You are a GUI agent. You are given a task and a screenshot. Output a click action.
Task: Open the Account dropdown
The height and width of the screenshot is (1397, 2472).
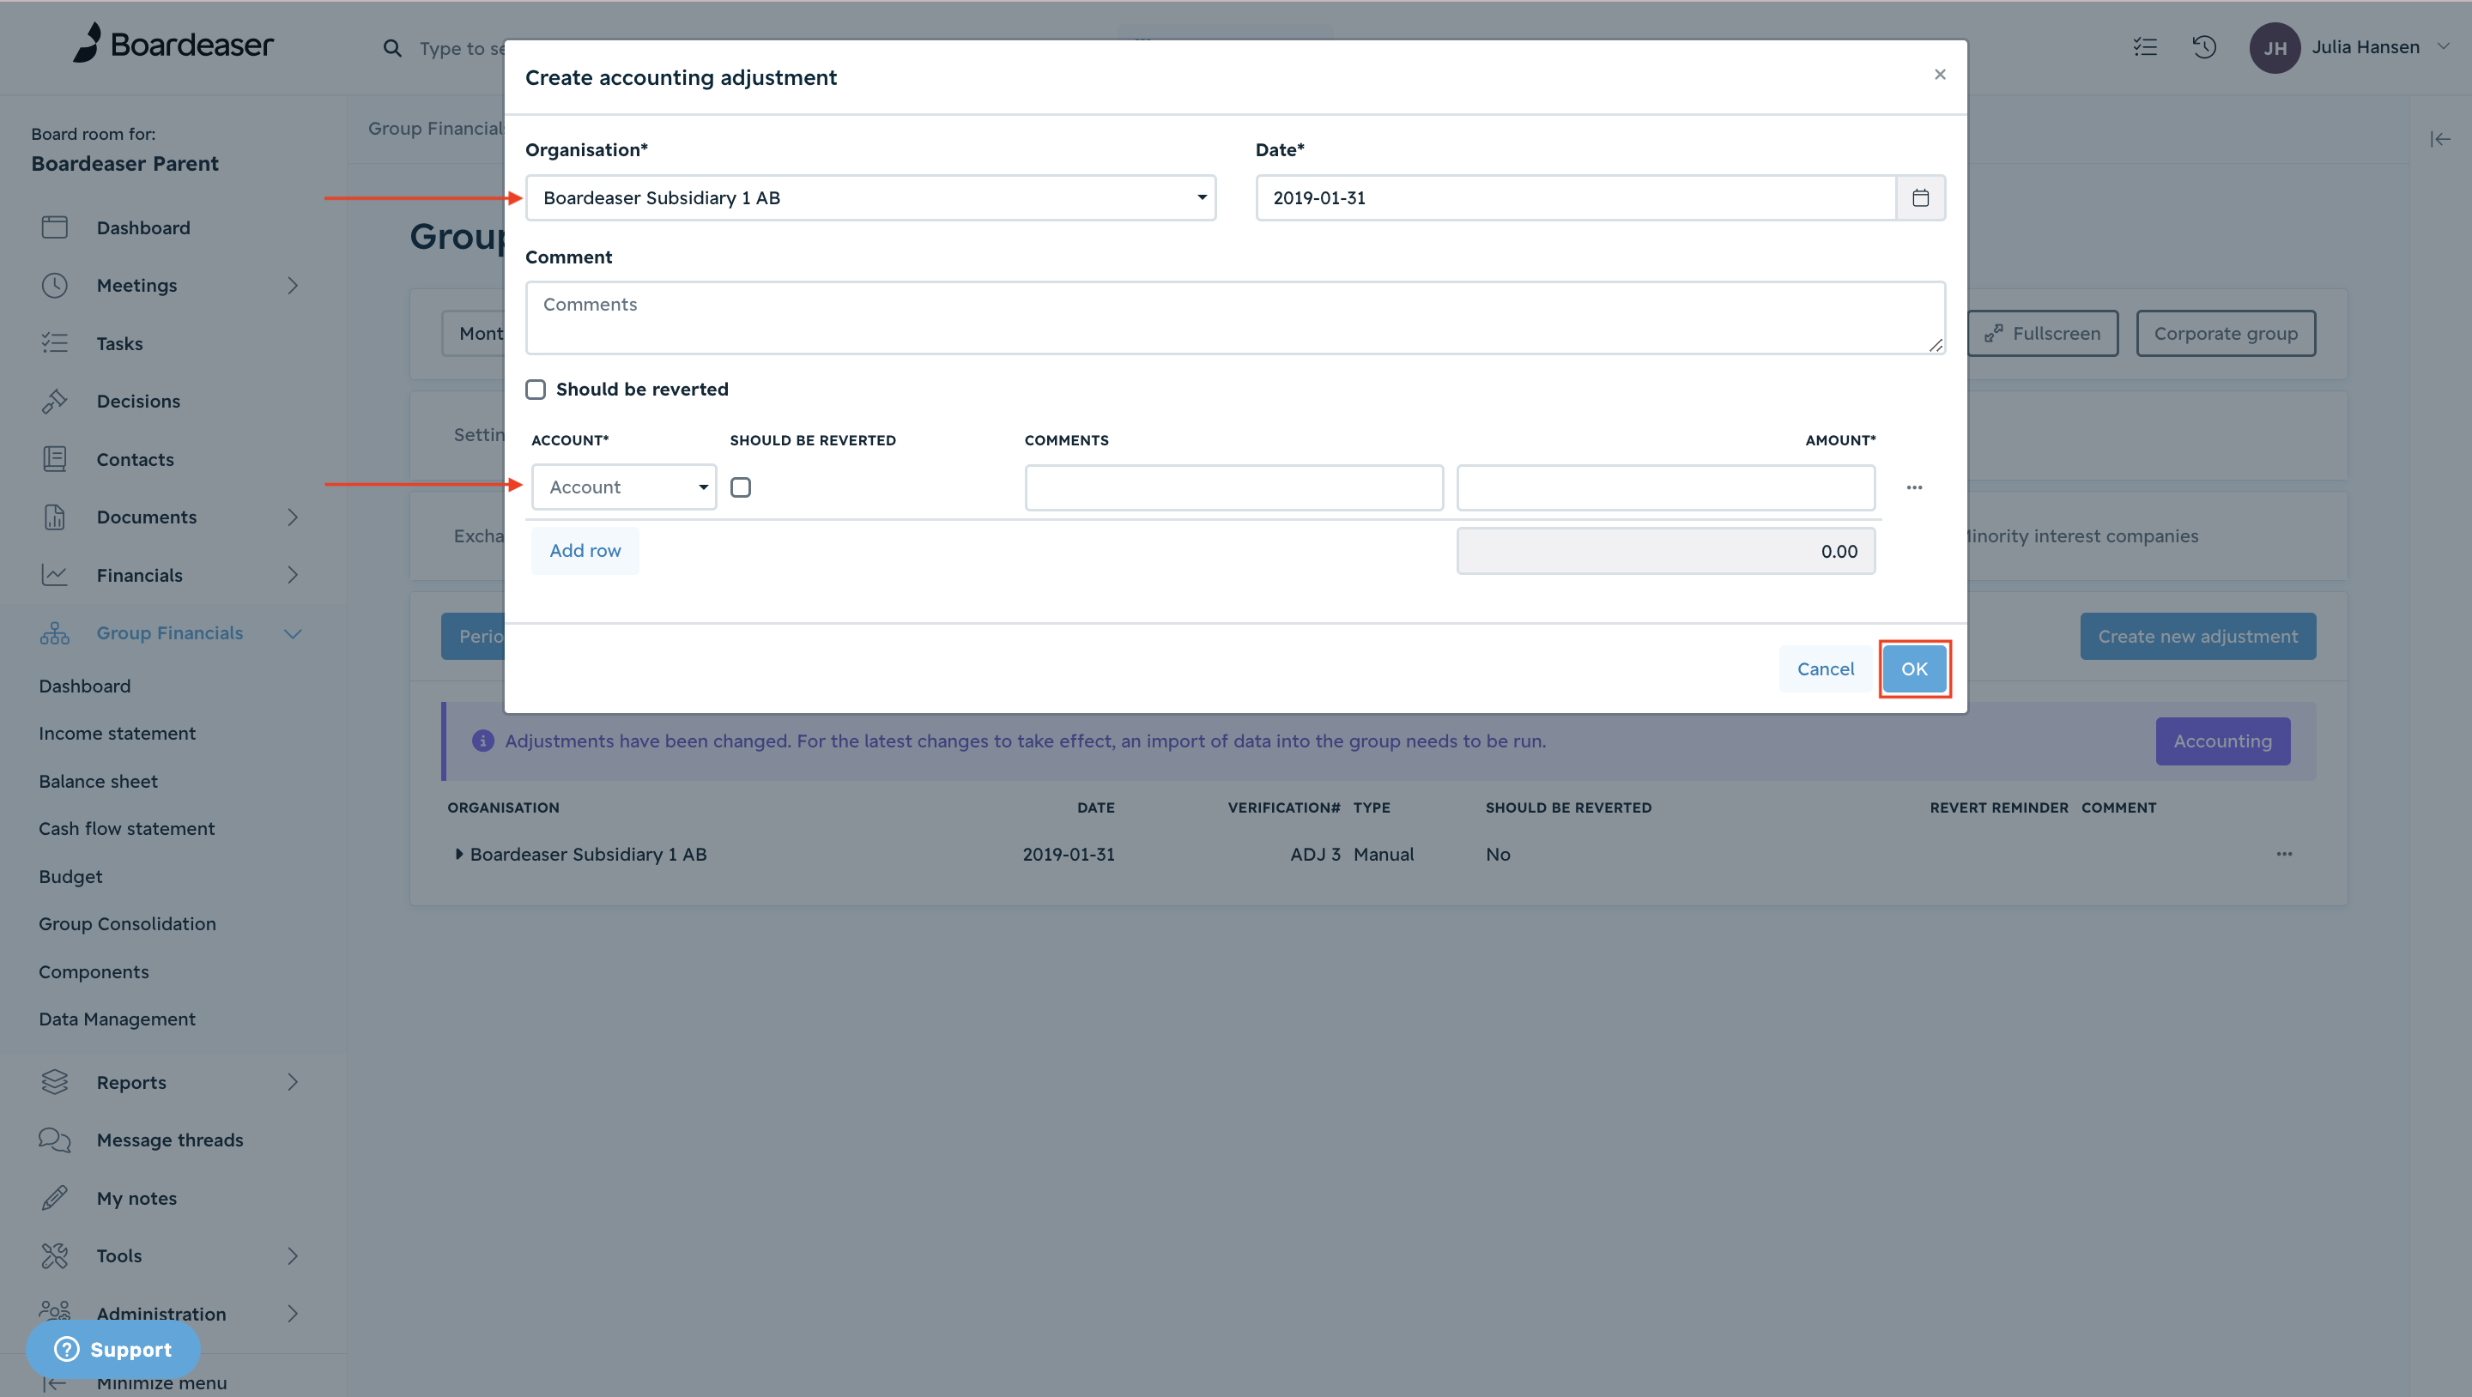point(624,487)
